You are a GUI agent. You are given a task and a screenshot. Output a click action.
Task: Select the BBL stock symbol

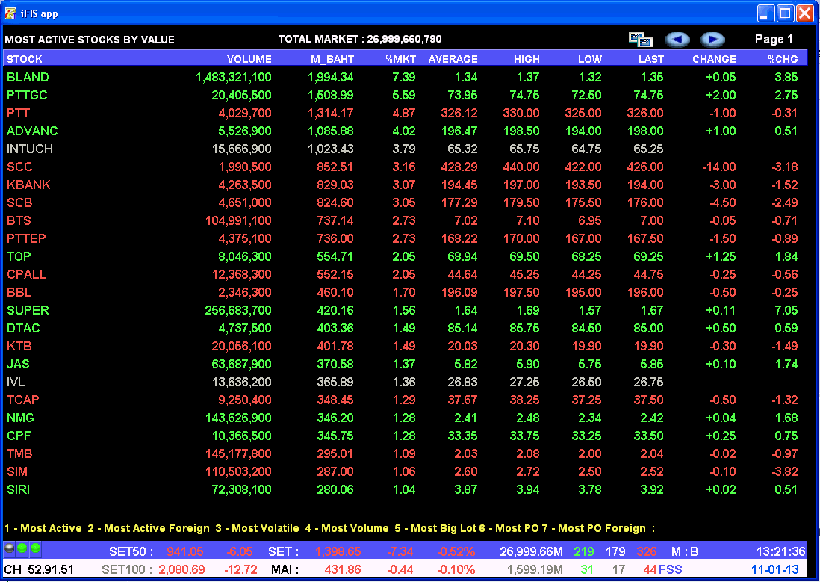[x=19, y=292]
